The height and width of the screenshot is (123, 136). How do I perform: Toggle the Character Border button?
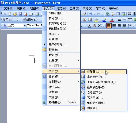(89, 26)
